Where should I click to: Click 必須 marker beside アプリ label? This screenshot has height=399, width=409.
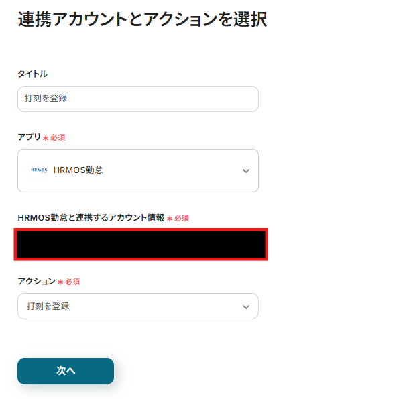[58, 137]
